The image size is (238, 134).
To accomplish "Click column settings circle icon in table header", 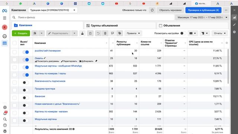I will tap(226, 43).
